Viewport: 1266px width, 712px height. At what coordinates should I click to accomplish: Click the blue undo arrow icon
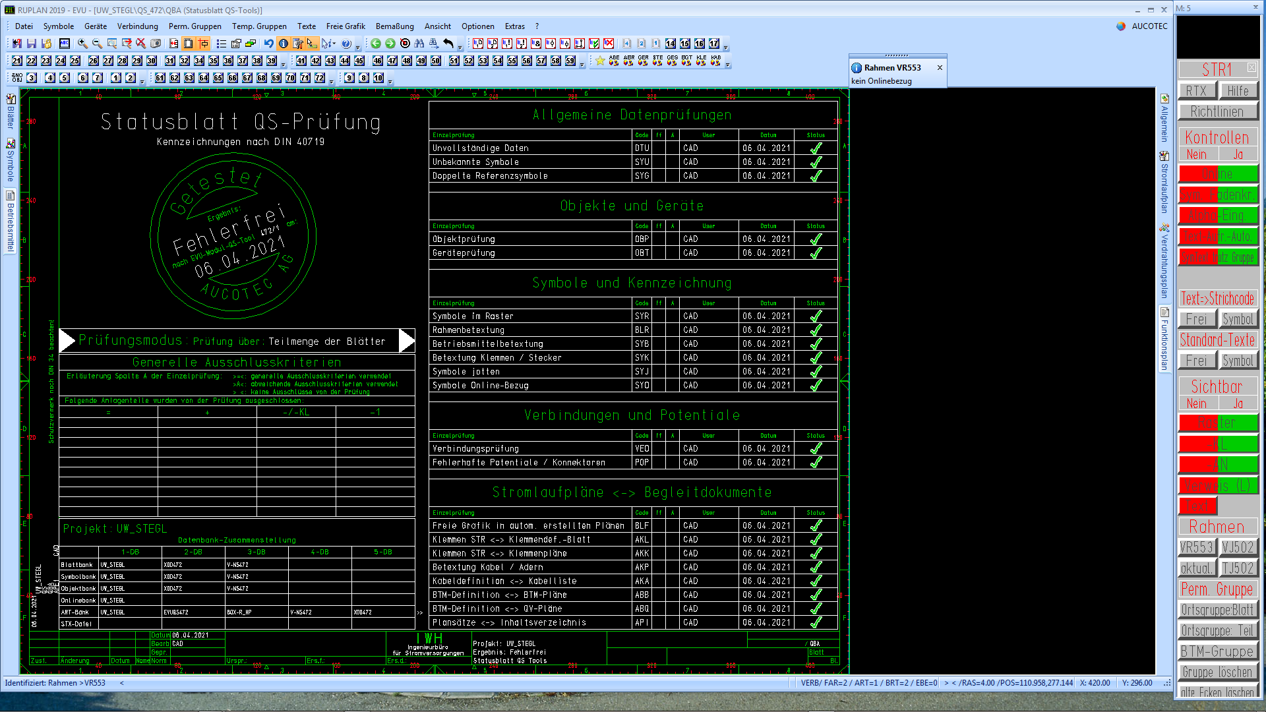coord(269,44)
